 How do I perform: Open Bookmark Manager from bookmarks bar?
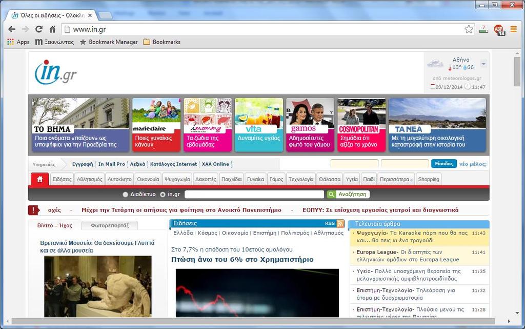tap(109, 42)
